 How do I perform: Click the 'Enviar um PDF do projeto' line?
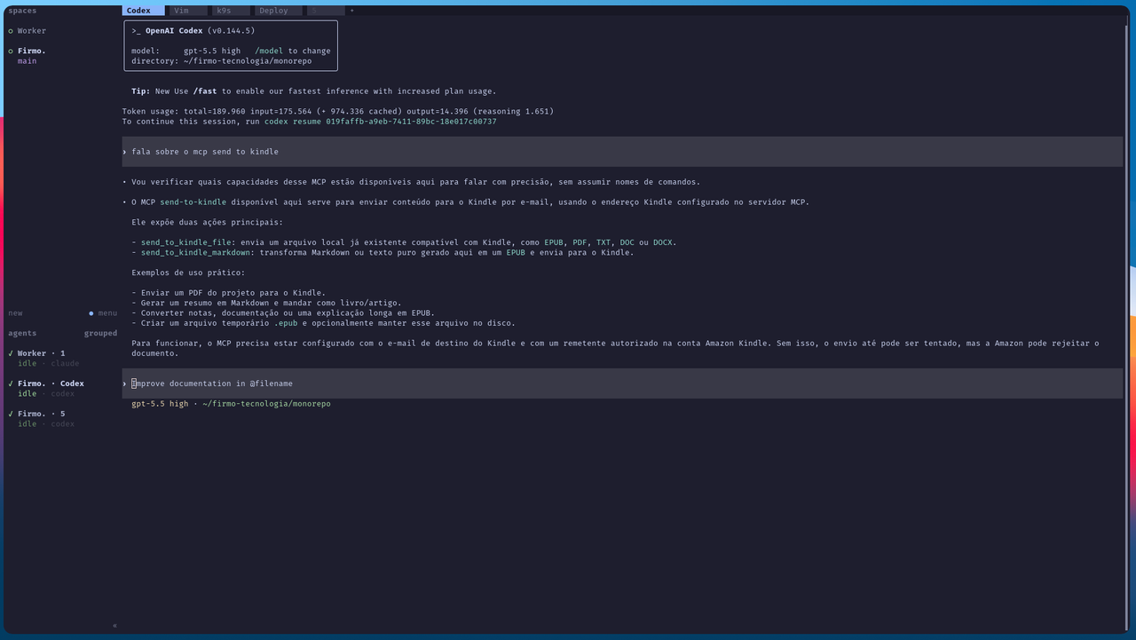pyautogui.click(x=229, y=293)
